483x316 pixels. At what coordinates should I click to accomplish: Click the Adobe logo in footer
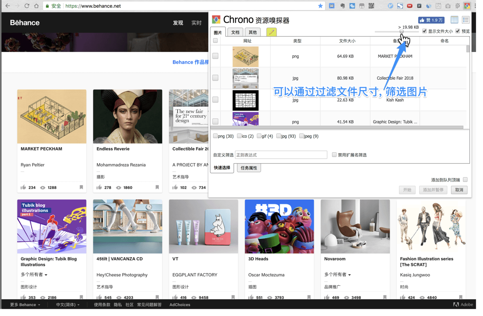[463, 305]
